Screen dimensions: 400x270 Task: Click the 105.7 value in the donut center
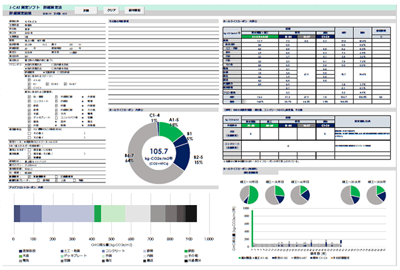click(x=159, y=151)
